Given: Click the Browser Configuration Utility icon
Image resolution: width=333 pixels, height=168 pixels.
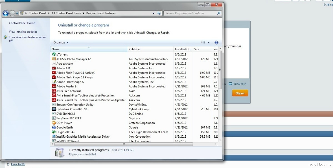Looking at the screenshot, I should [54, 104].
